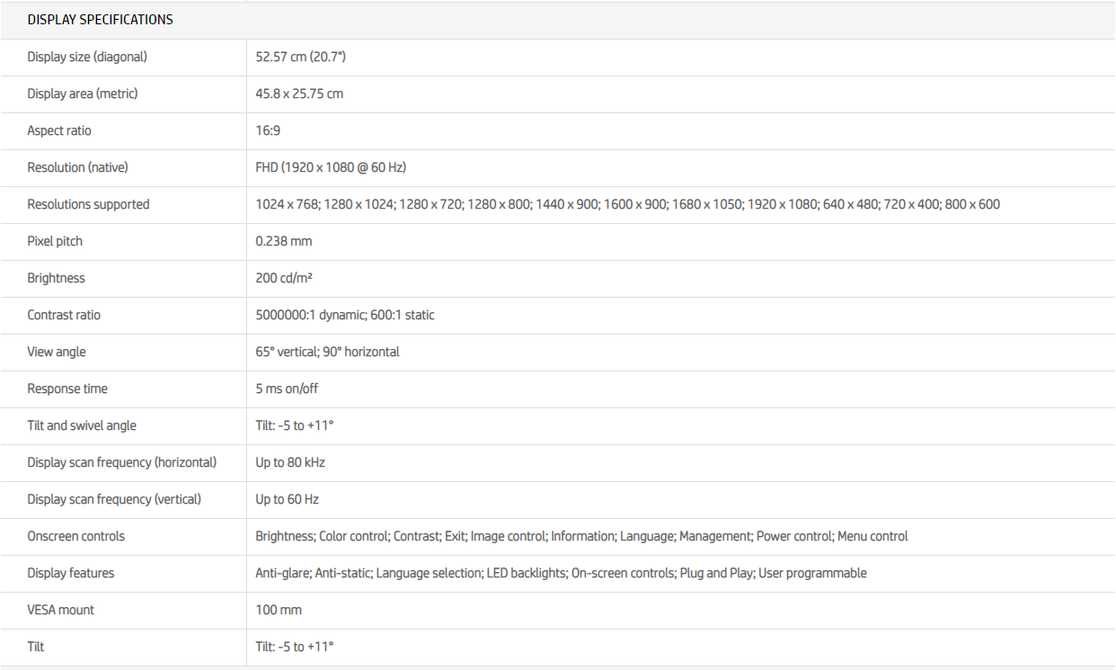Click the 65° vertical; 90° horizontal value
This screenshot has height=670, width=1116.
(327, 352)
